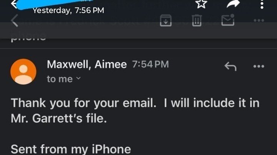This screenshot has height=155, width=277.
Task: Tap the "Thank you for your email" text
Action: [83, 103]
